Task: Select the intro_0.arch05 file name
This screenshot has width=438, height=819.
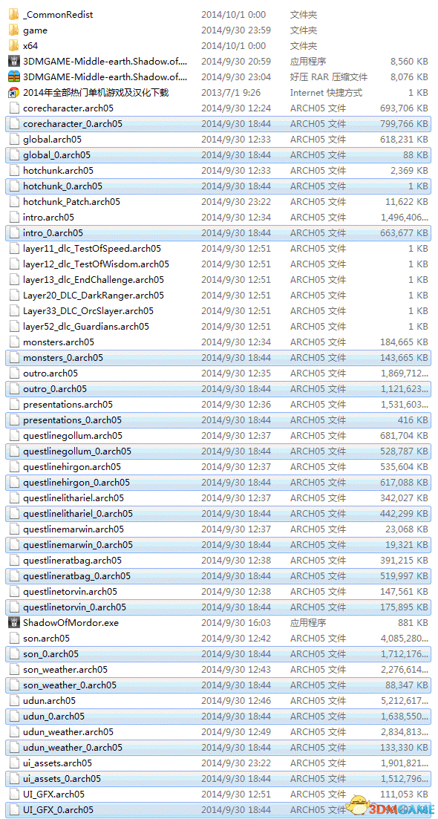Action: [x=53, y=233]
